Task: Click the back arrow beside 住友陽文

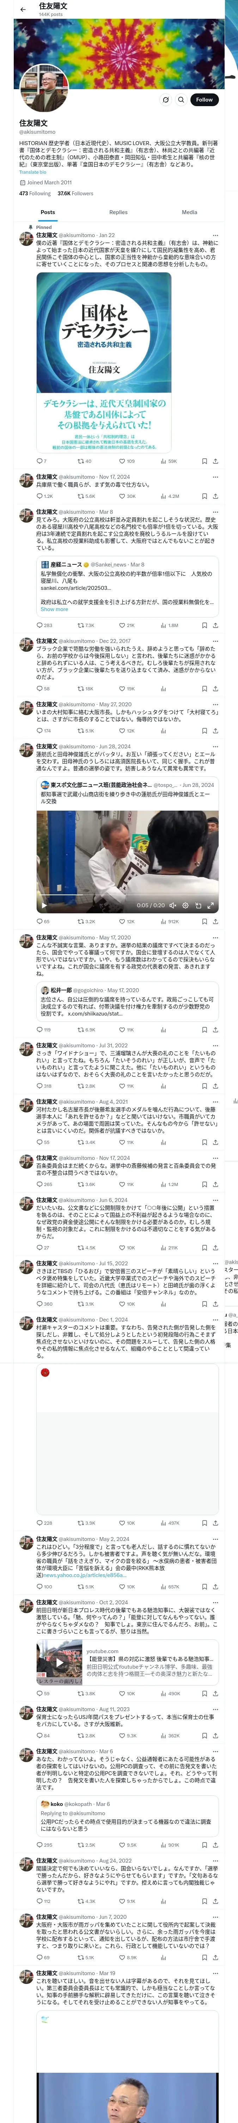Action: 23,9
